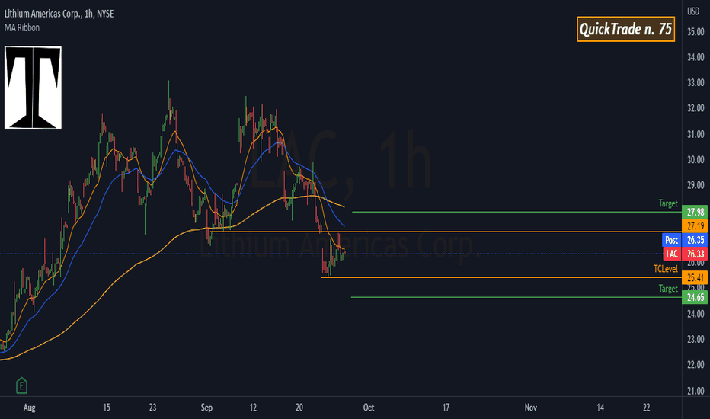Click the 21.00 price axis value
Viewport: 710px width, 419px height.
(x=696, y=391)
